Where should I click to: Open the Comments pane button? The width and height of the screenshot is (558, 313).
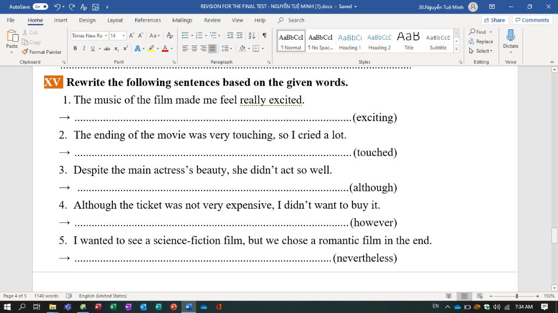coord(532,20)
